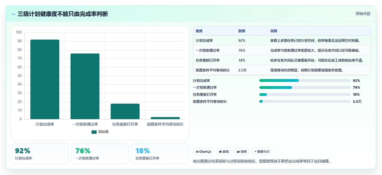Viewport: 382px width, 175px height.
Task: Click the 一次验收通过率 bar in the chart
Action: tap(85, 86)
